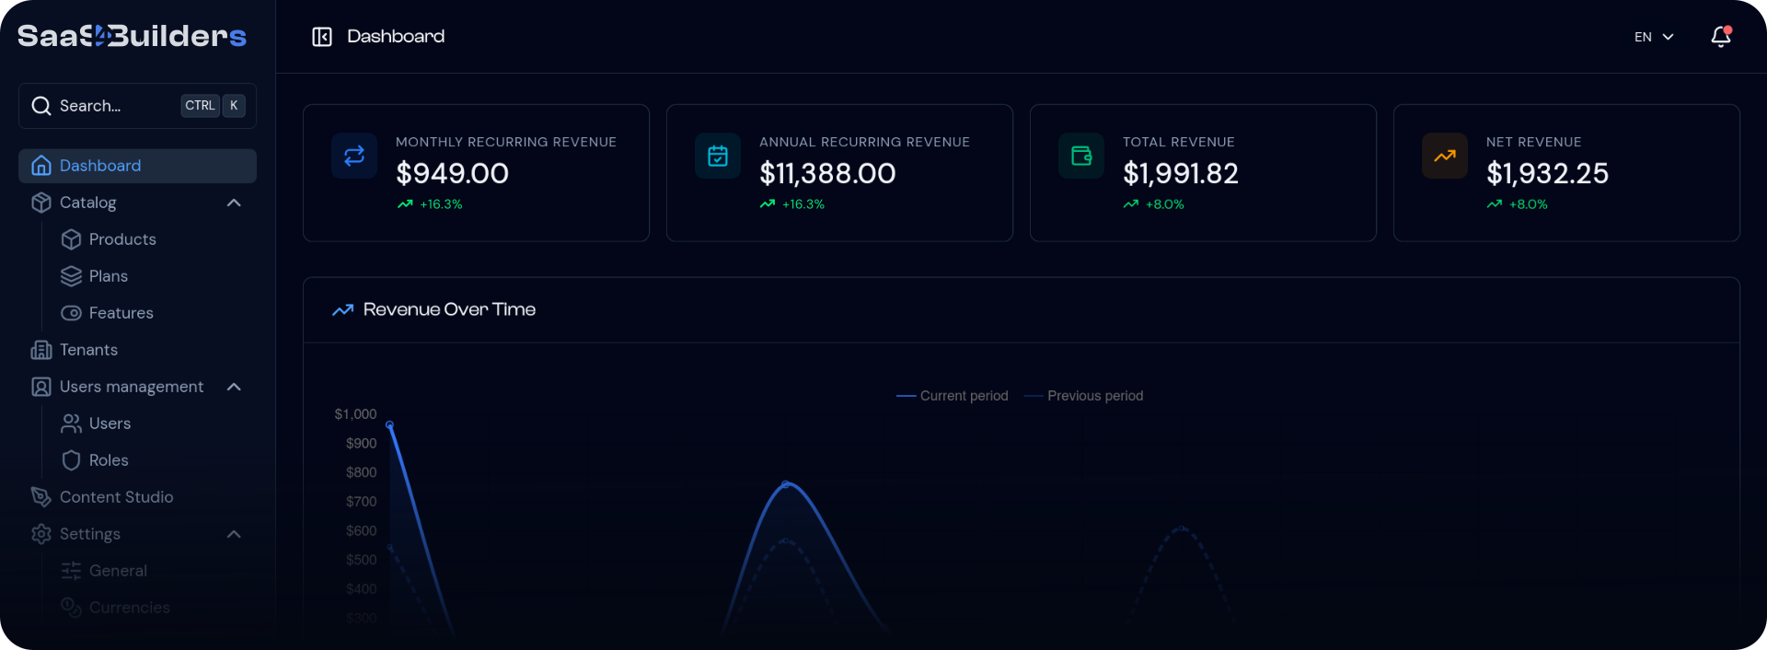Collapse the Settings section
1767x650 pixels.
[234, 534]
